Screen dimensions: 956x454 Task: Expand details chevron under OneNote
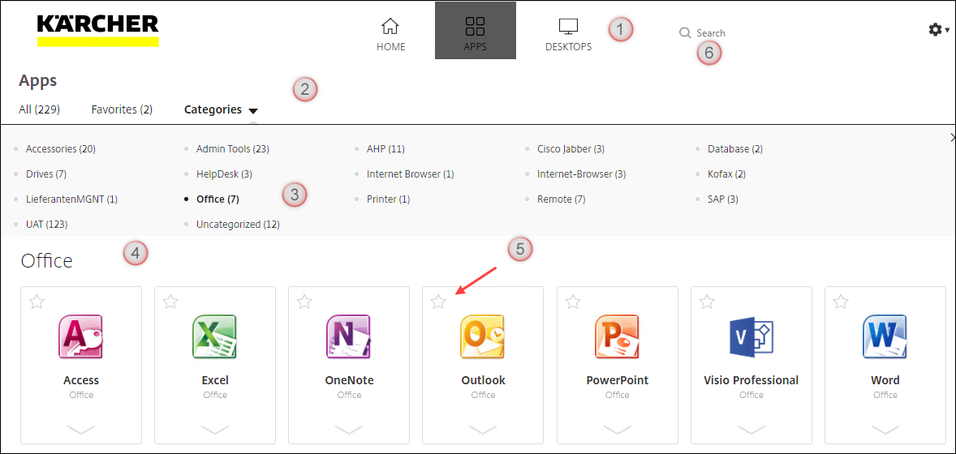[x=349, y=429]
